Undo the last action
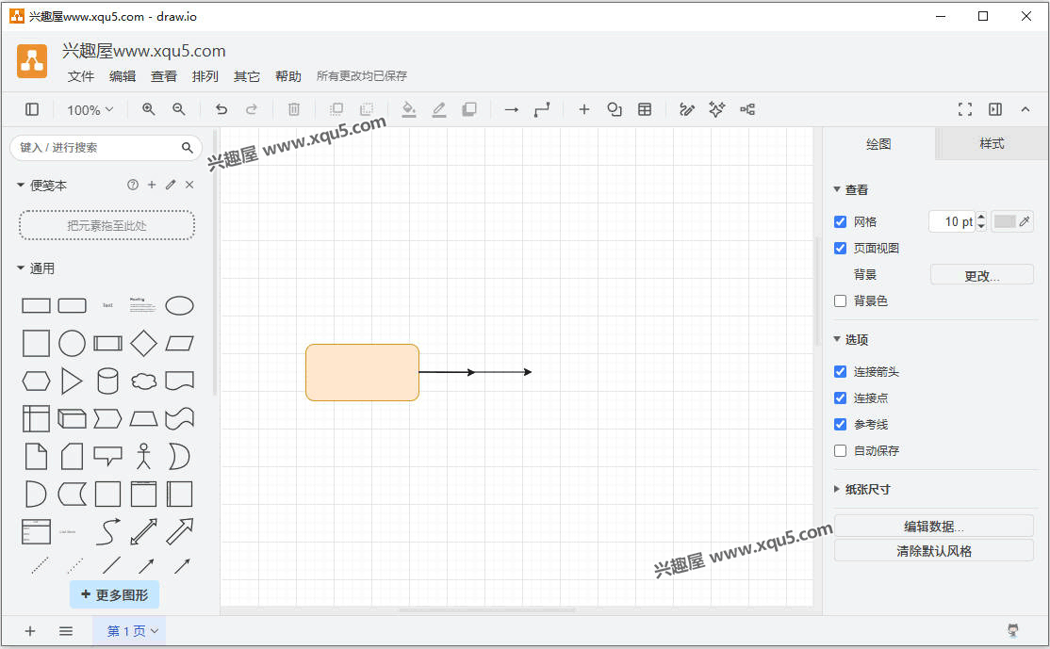This screenshot has width=1050, height=649. (221, 109)
